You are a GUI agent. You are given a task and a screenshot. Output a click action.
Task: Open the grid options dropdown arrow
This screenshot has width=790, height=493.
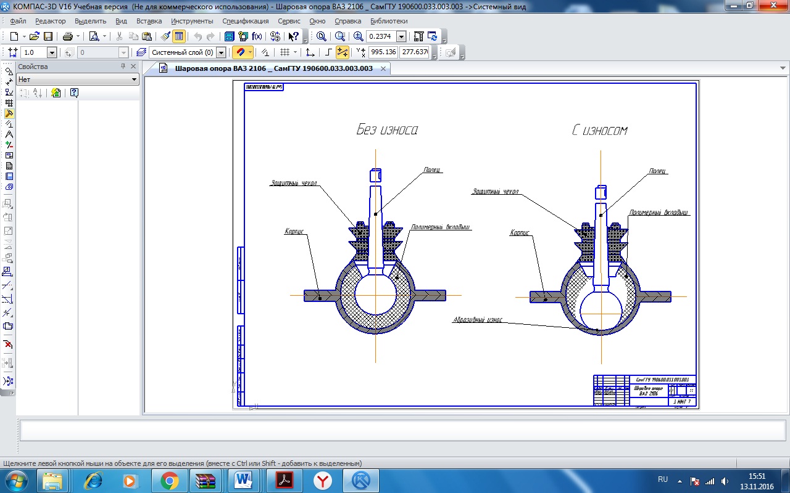(x=295, y=52)
